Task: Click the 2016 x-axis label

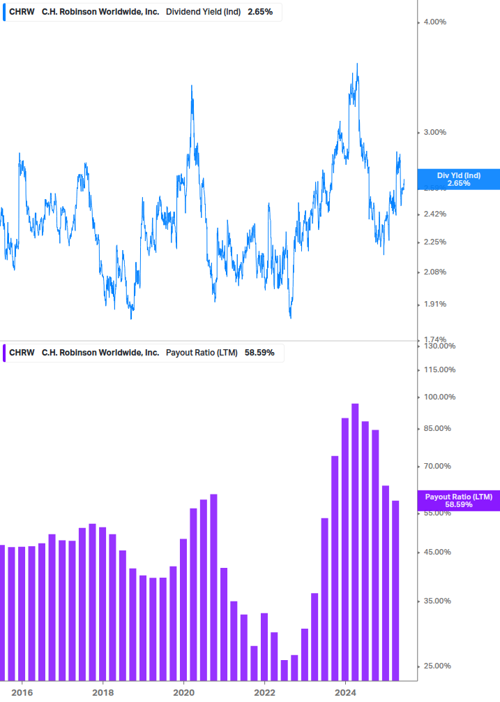Action: [x=22, y=693]
